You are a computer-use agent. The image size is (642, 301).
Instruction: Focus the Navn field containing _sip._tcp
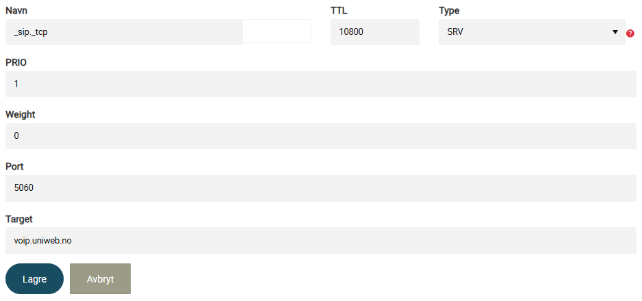(x=124, y=32)
